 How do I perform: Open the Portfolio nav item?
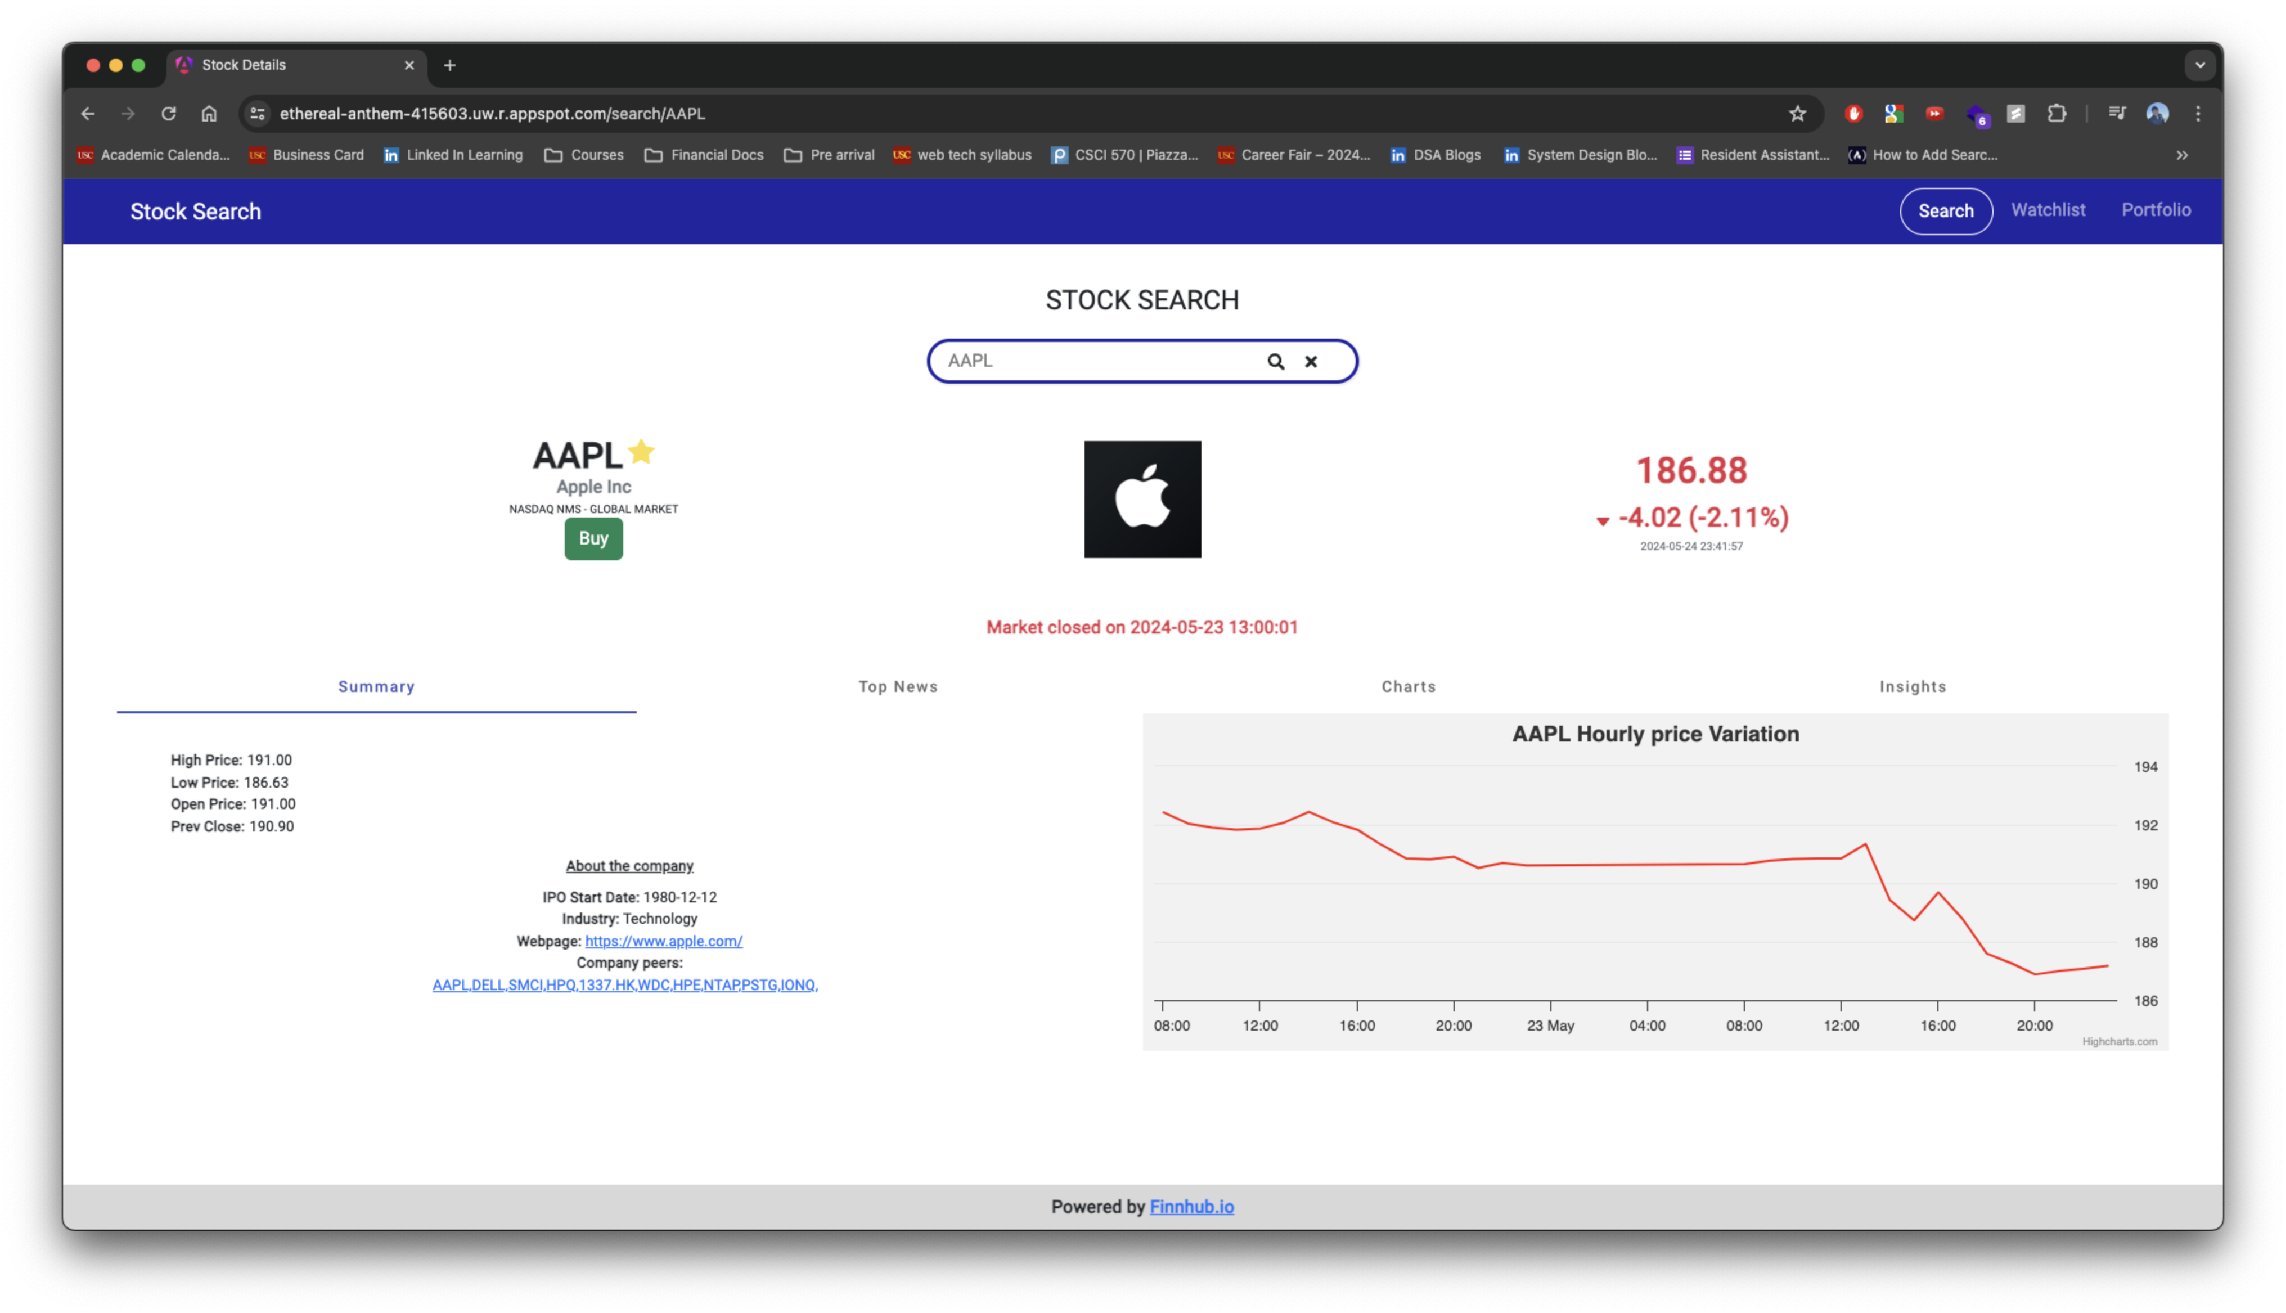(2155, 210)
